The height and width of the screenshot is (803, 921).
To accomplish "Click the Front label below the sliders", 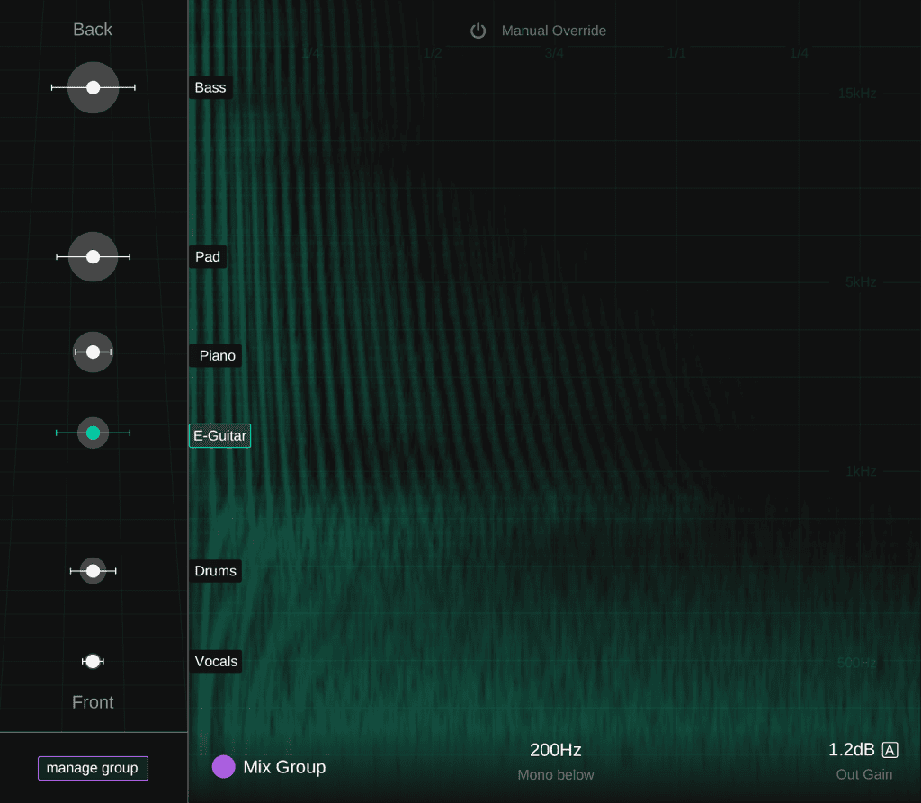I will click(93, 702).
